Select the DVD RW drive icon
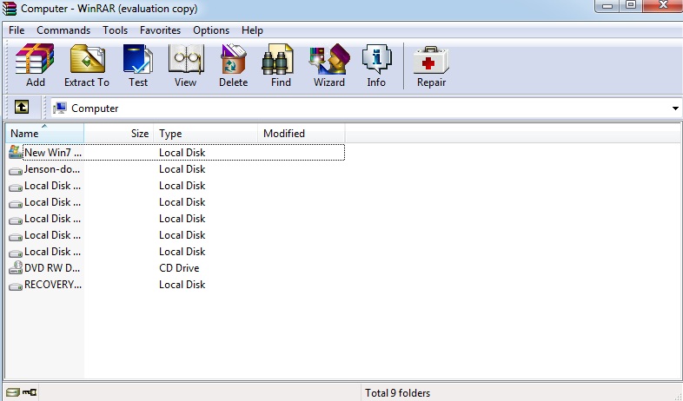The image size is (683, 401). [x=16, y=267]
